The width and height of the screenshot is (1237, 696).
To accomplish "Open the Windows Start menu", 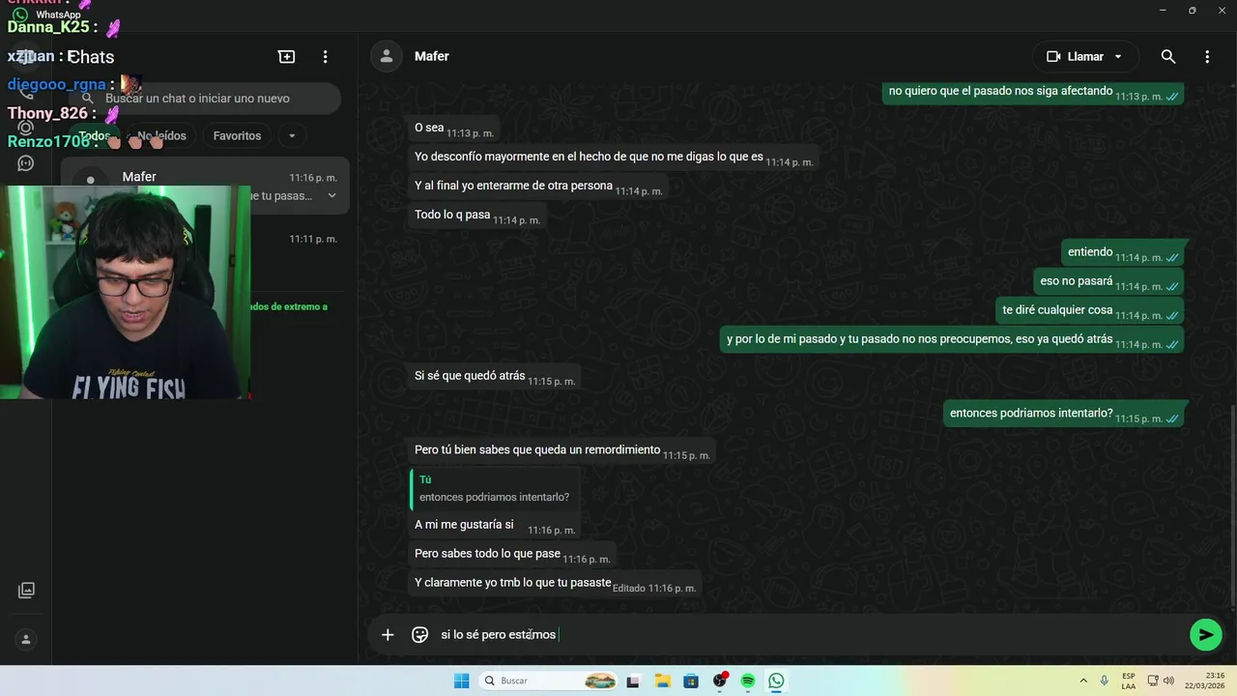I will [461, 681].
